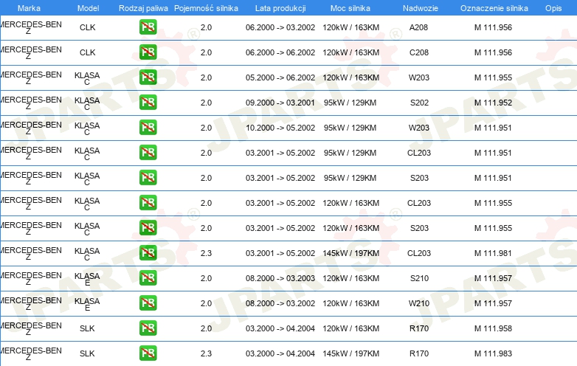The height and width of the screenshot is (366, 577).
Task: Select body code S210
Action: point(420,278)
